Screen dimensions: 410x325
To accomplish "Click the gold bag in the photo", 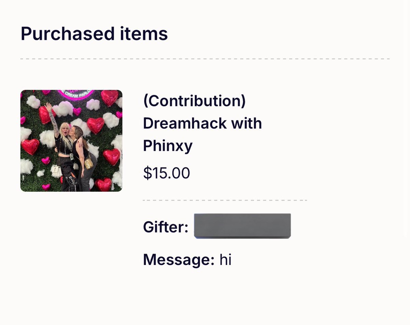I will point(89,163).
